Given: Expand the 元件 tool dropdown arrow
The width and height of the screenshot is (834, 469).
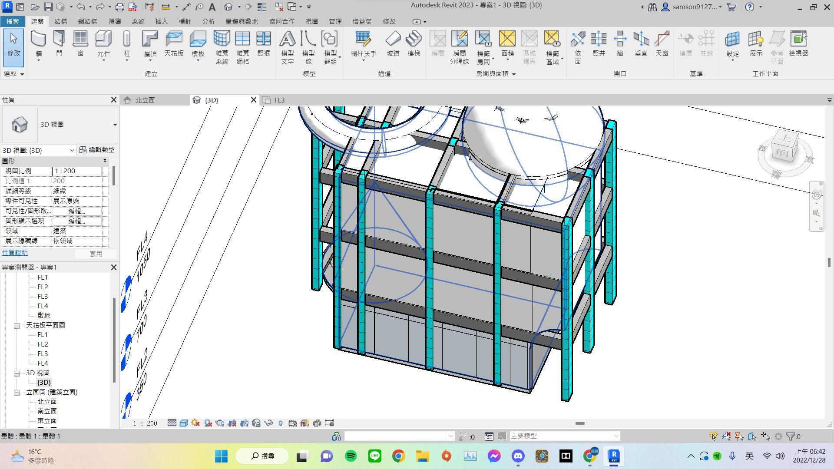Looking at the screenshot, I should click(103, 59).
